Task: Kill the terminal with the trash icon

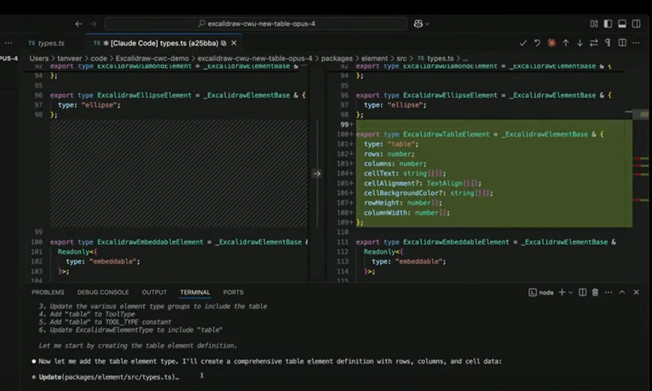Action: 595,292
